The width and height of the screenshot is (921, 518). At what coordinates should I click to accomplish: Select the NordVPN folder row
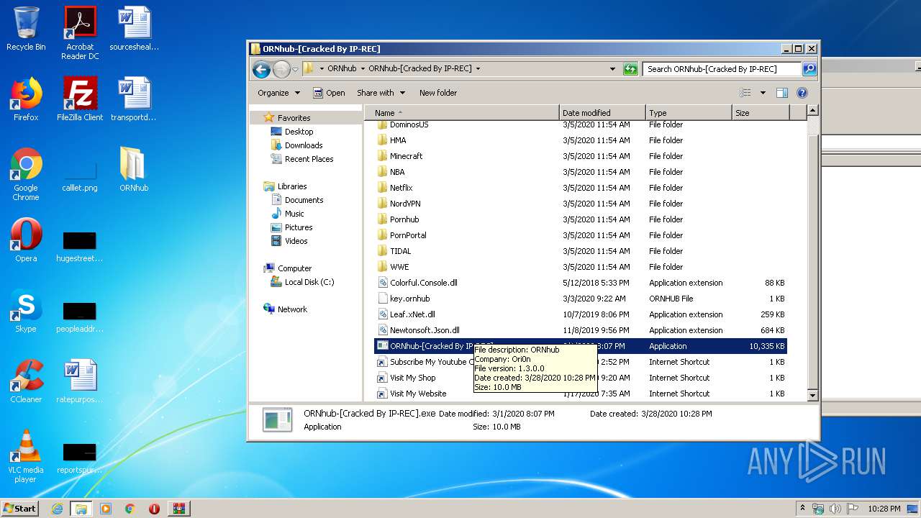(581, 204)
